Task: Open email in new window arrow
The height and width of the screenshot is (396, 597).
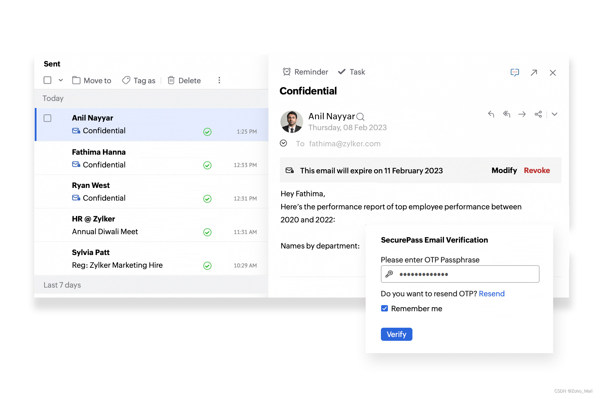Action: 534,72
